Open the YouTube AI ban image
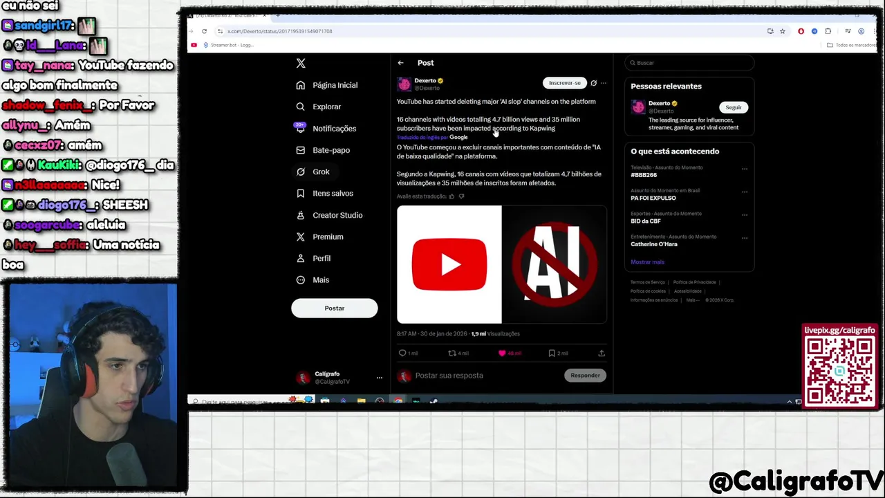885x498 pixels. pyautogui.click(x=502, y=264)
